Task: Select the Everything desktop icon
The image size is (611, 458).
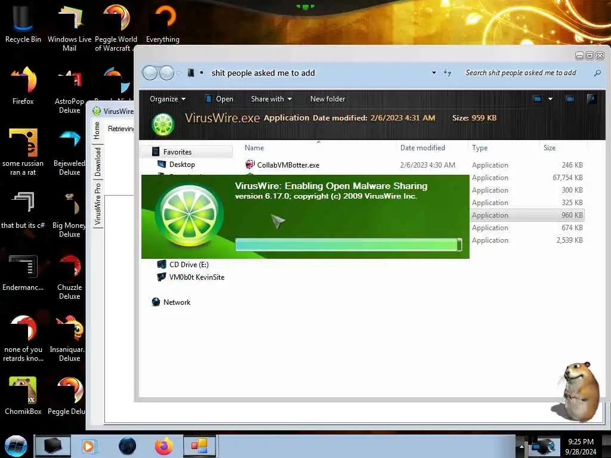Action: pos(162,23)
